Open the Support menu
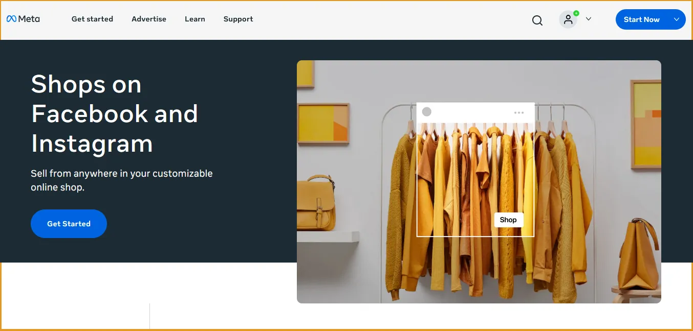 (239, 19)
